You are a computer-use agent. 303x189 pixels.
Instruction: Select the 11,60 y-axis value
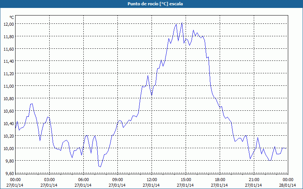pyautogui.click(x=9, y=49)
